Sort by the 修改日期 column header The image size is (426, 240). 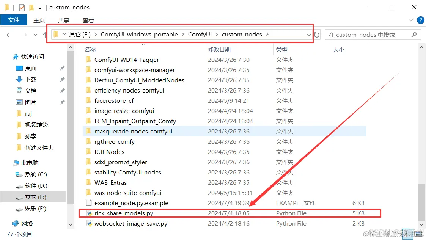click(x=219, y=49)
